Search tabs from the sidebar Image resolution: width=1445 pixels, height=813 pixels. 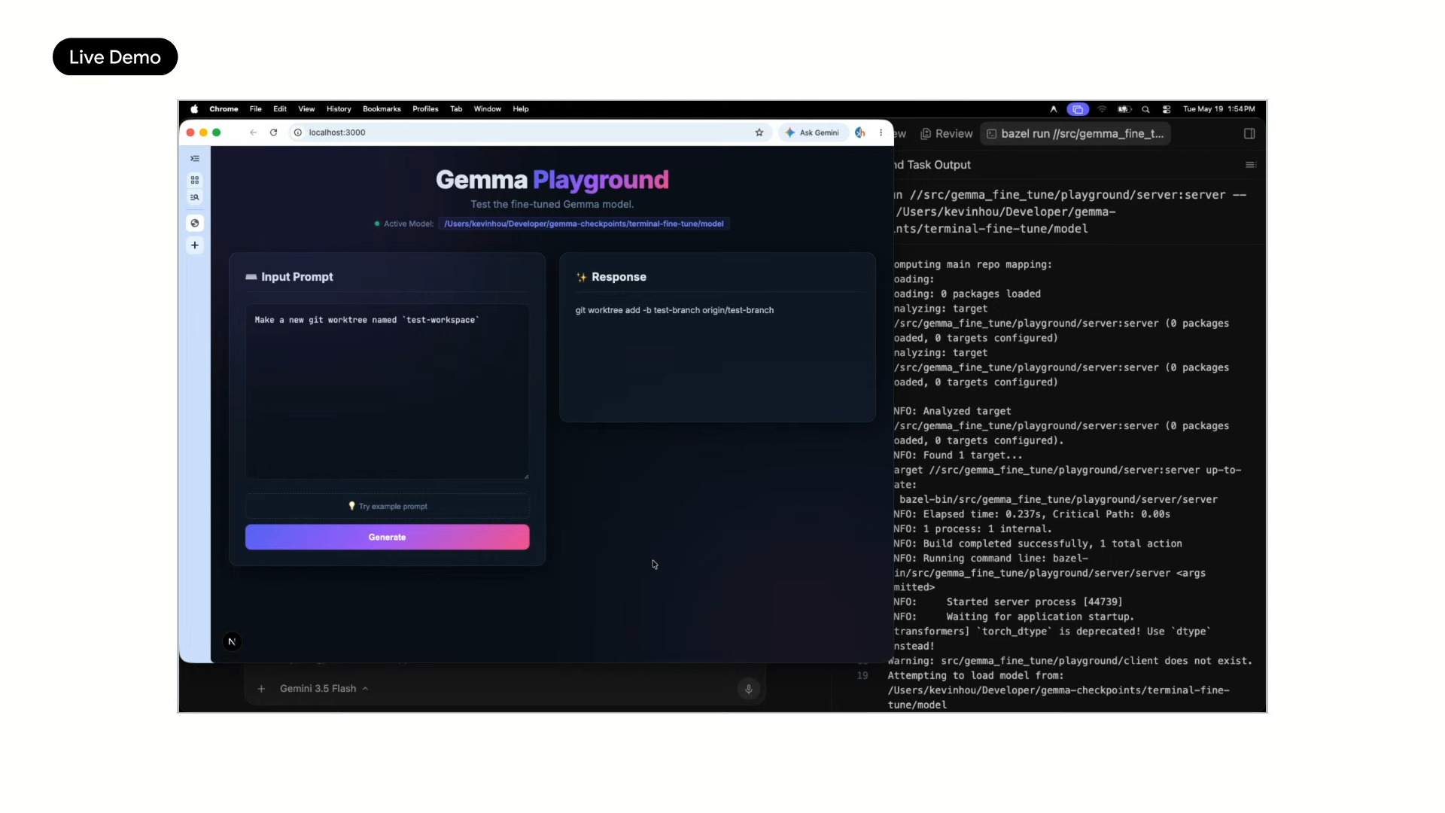click(x=195, y=197)
